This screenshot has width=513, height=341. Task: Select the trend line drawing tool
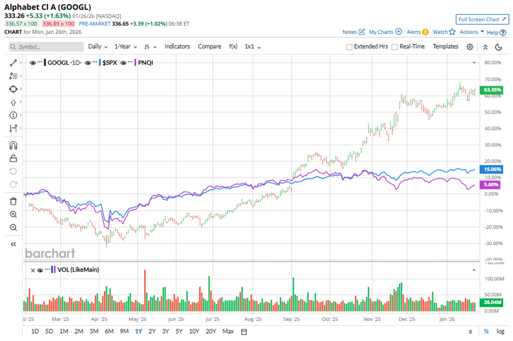pos(14,63)
